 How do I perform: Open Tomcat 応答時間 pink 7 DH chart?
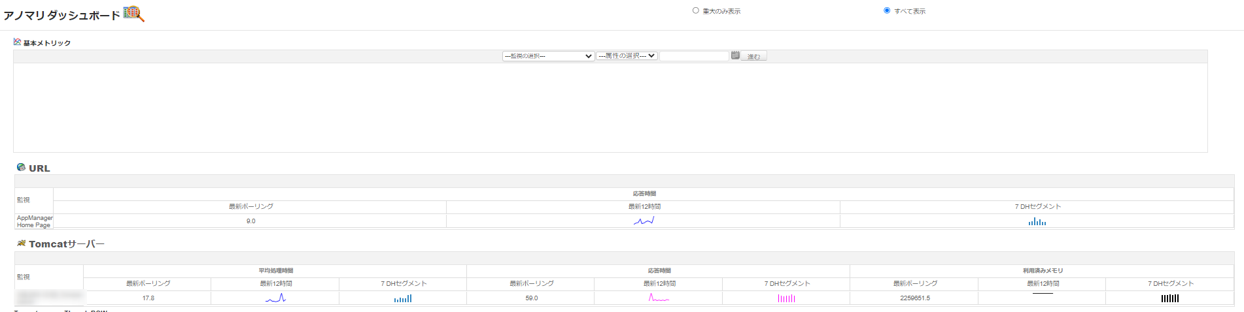[786, 298]
